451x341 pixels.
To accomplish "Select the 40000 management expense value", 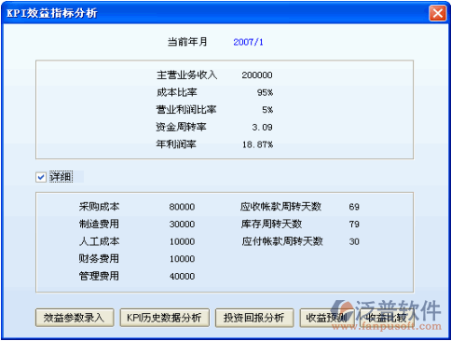I will tap(182, 277).
